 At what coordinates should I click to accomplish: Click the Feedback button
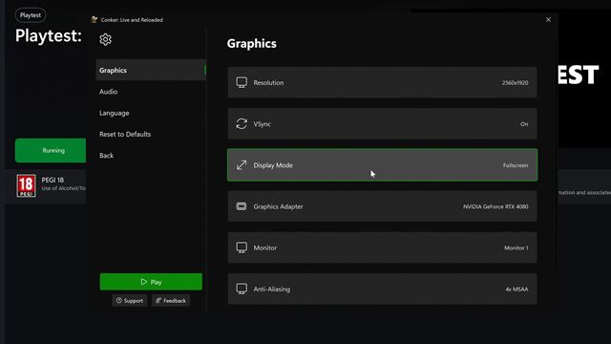pyautogui.click(x=171, y=301)
